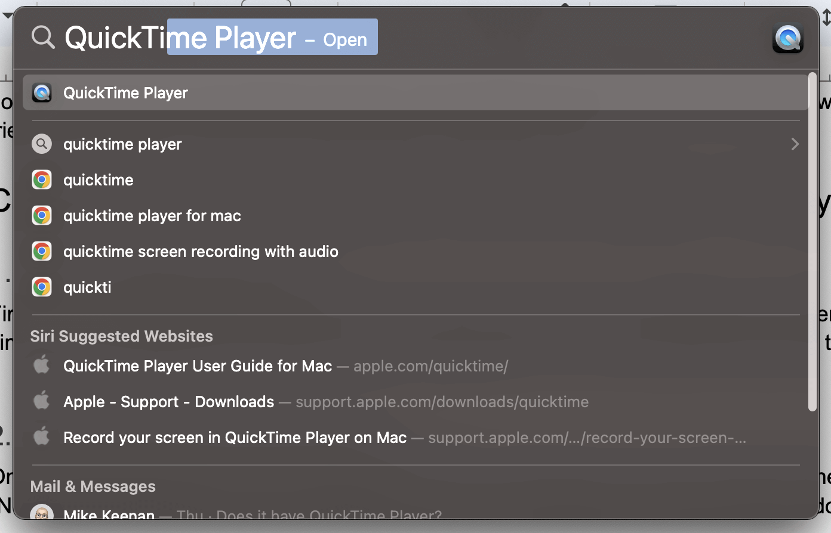Click Apple logo beside Apple - Support - Downloads
Screen dimensions: 831x533
pyautogui.click(x=42, y=400)
